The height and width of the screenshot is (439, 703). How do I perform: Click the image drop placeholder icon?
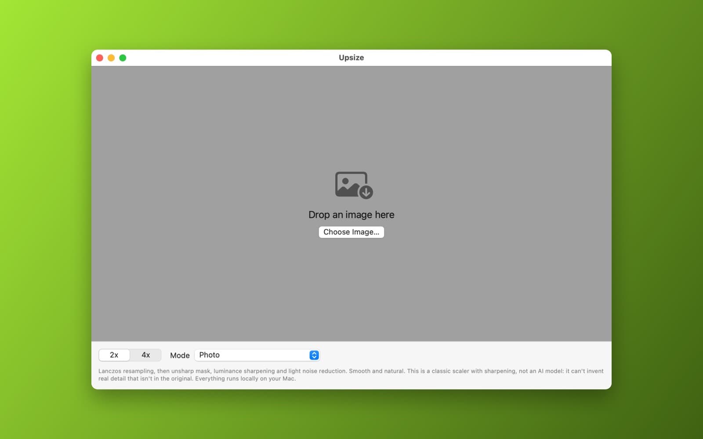coord(354,185)
